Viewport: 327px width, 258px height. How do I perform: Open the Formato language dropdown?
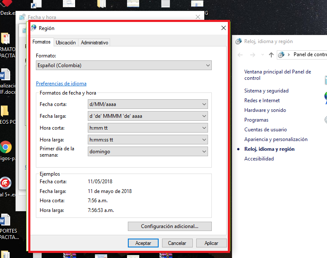[x=124, y=65]
